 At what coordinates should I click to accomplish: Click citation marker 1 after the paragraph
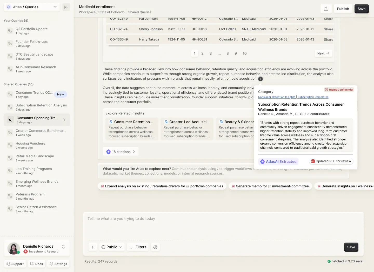pos(261,79)
